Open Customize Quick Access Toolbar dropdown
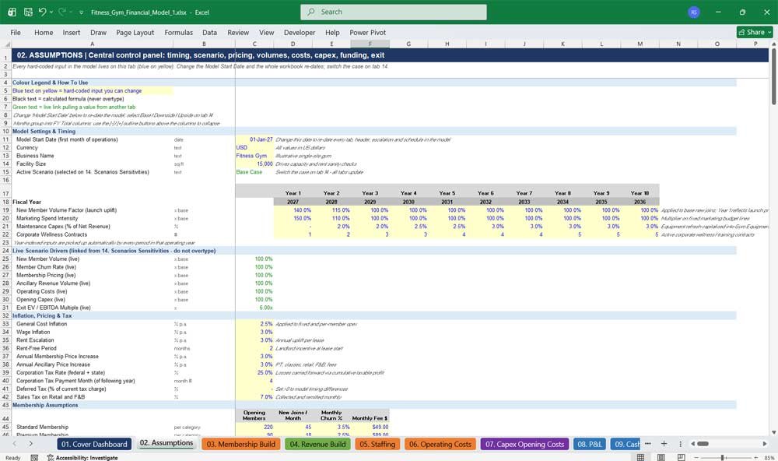 82,12
